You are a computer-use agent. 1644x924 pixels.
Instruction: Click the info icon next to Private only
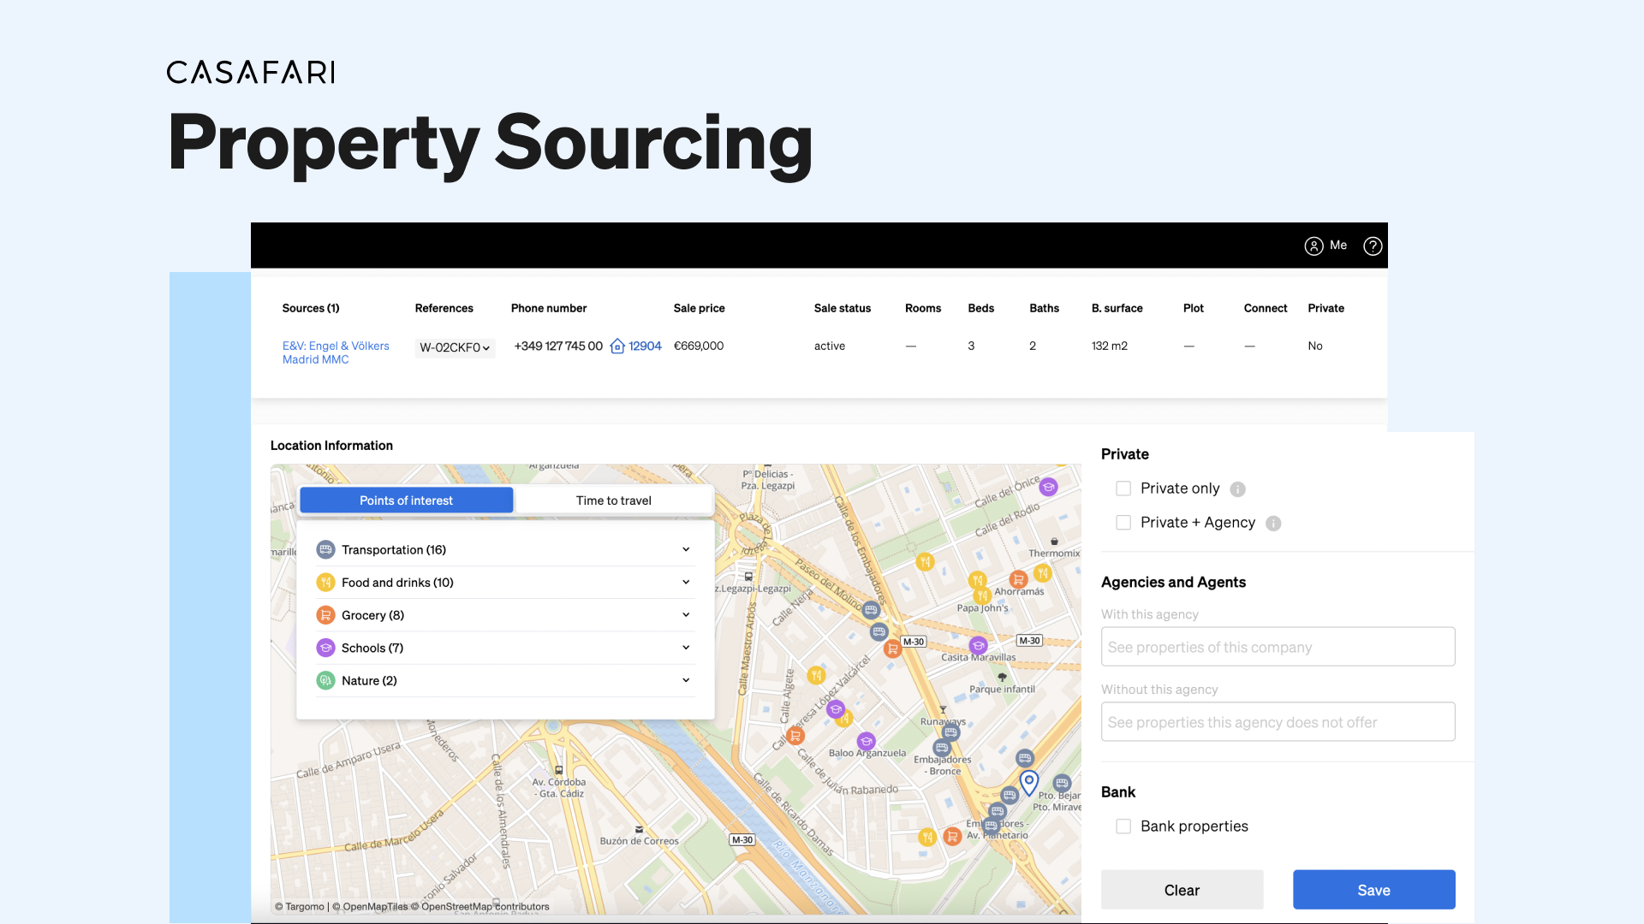click(1237, 489)
